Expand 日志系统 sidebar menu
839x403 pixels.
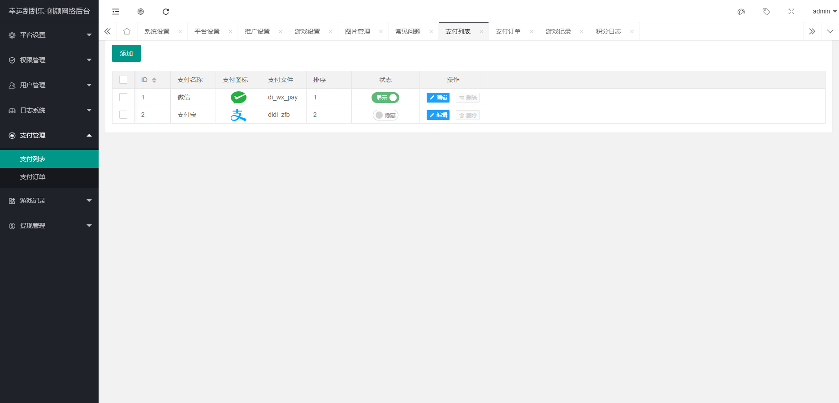click(x=49, y=110)
